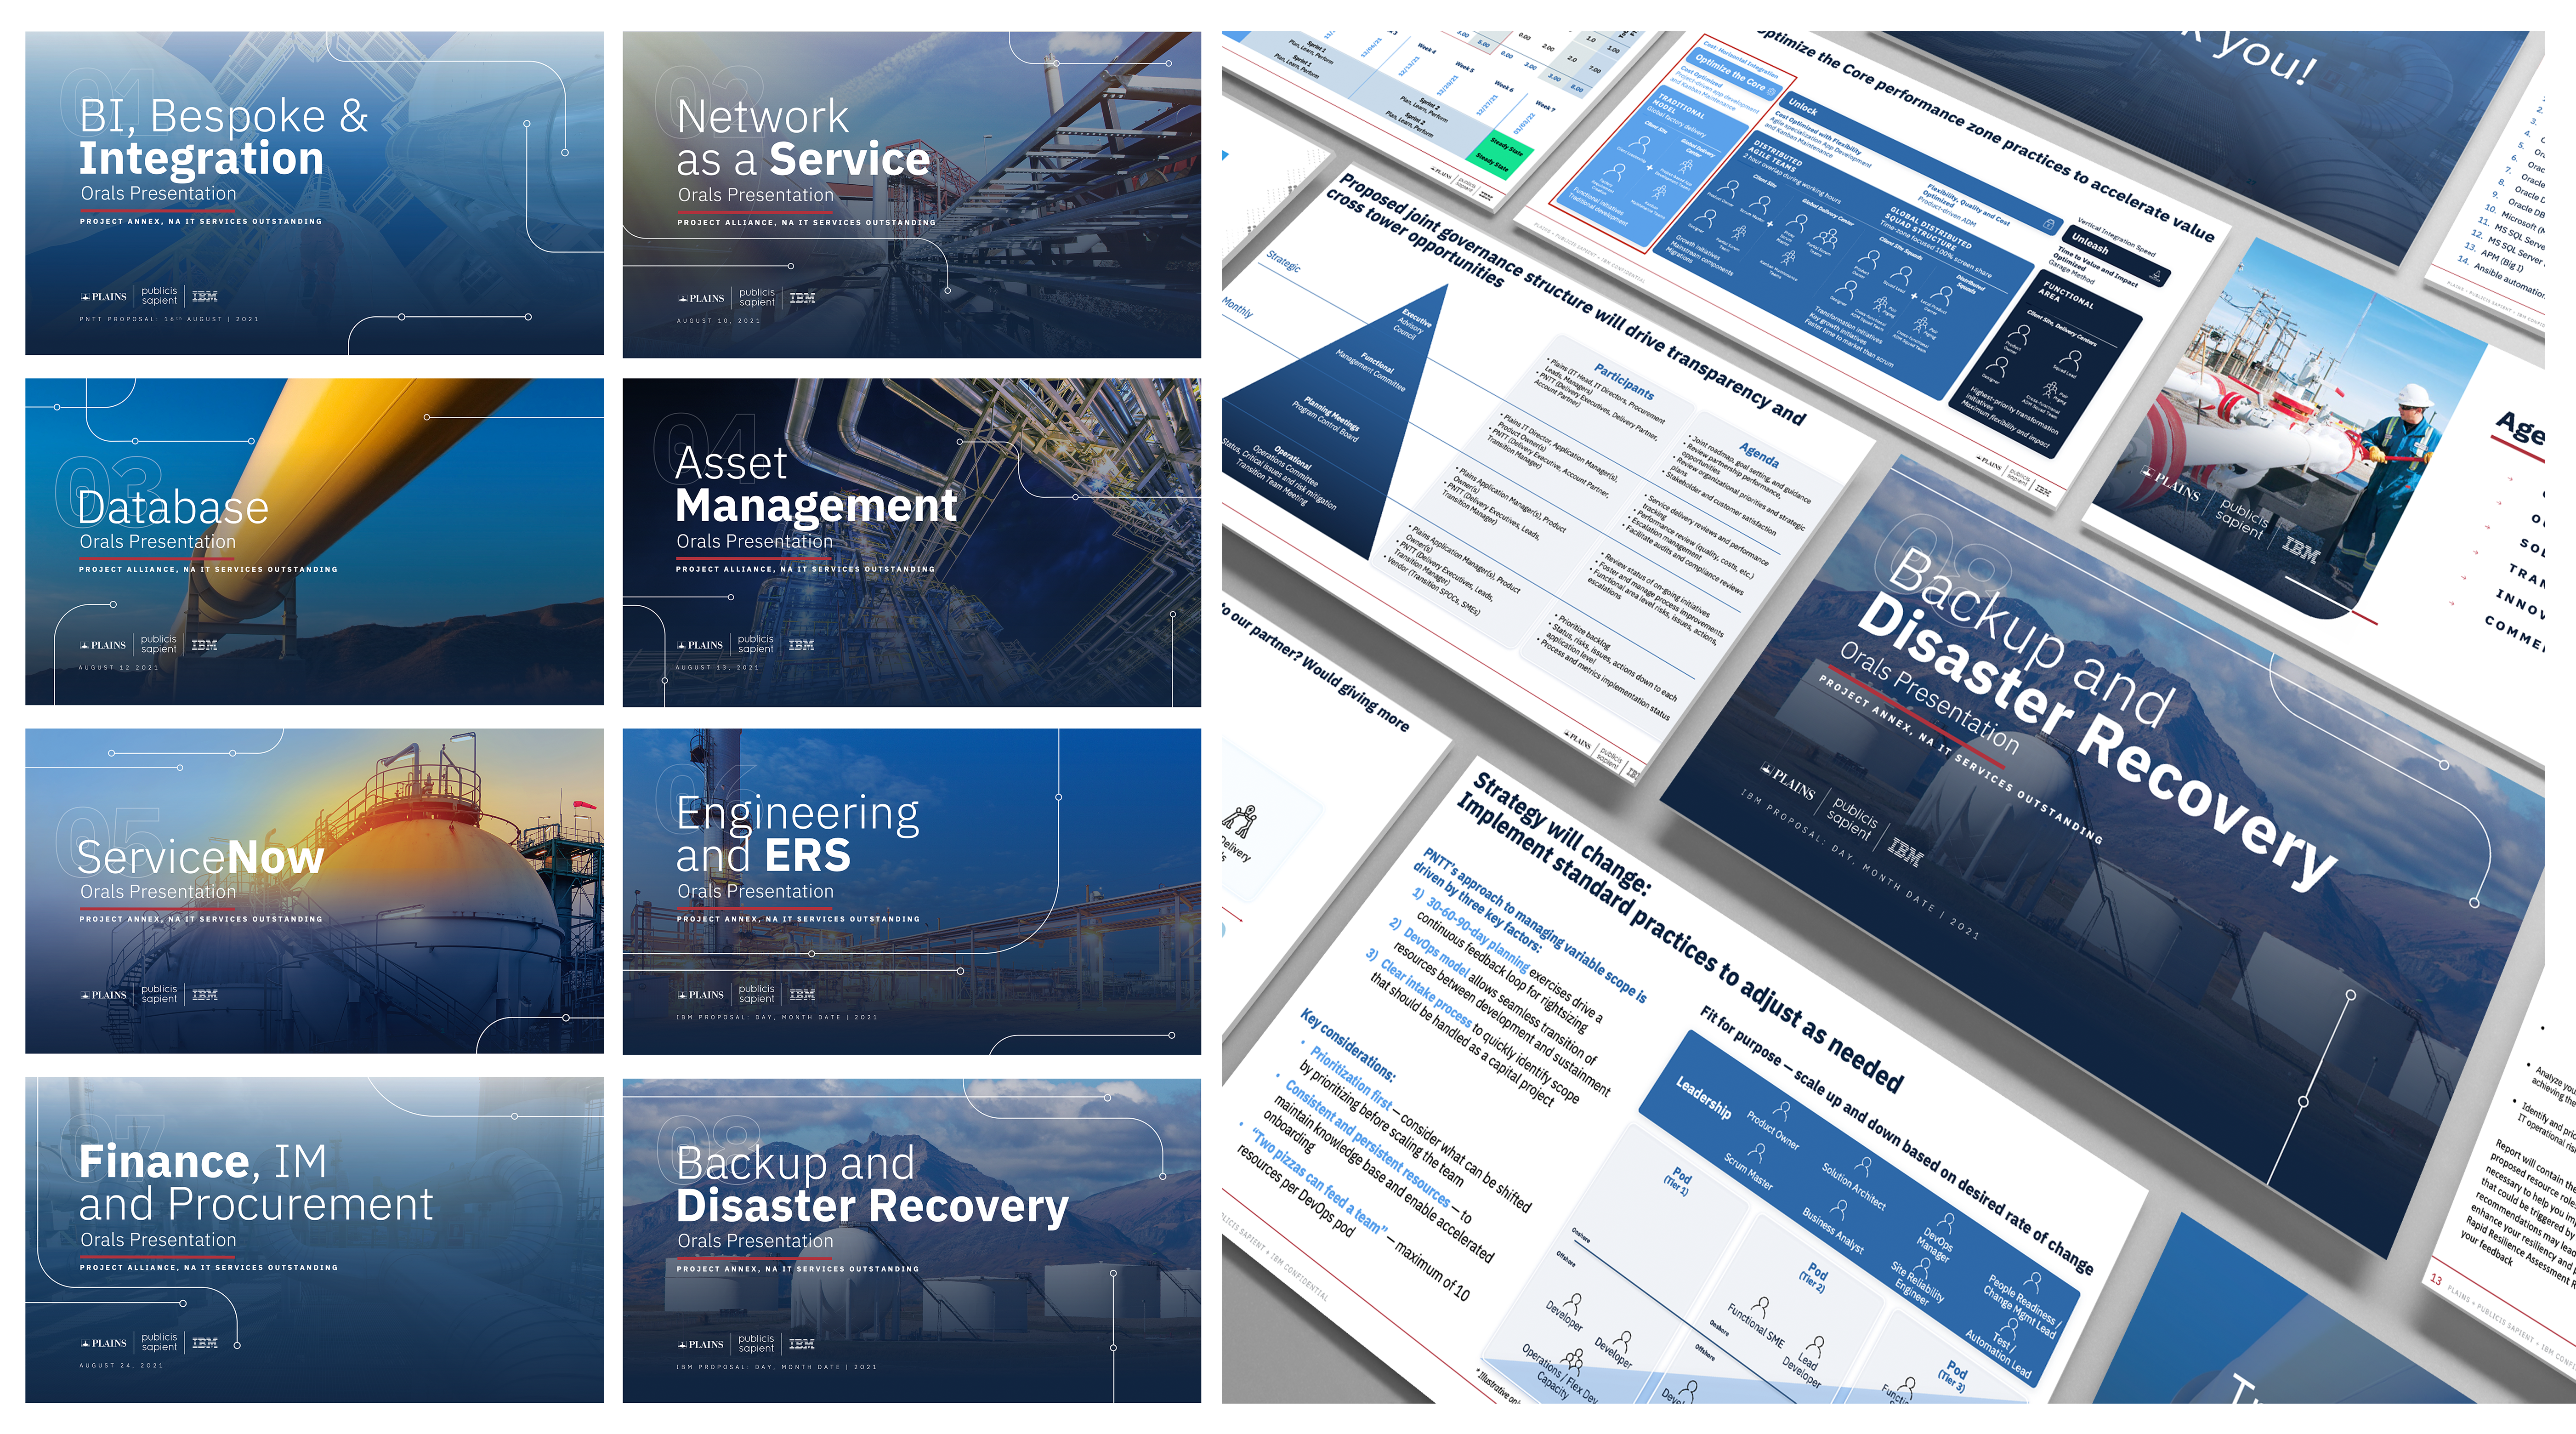Click the 'Pod (Tier 1)' box label
This screenshot has width=2576, height=1434.
tap(1678, 1182)
